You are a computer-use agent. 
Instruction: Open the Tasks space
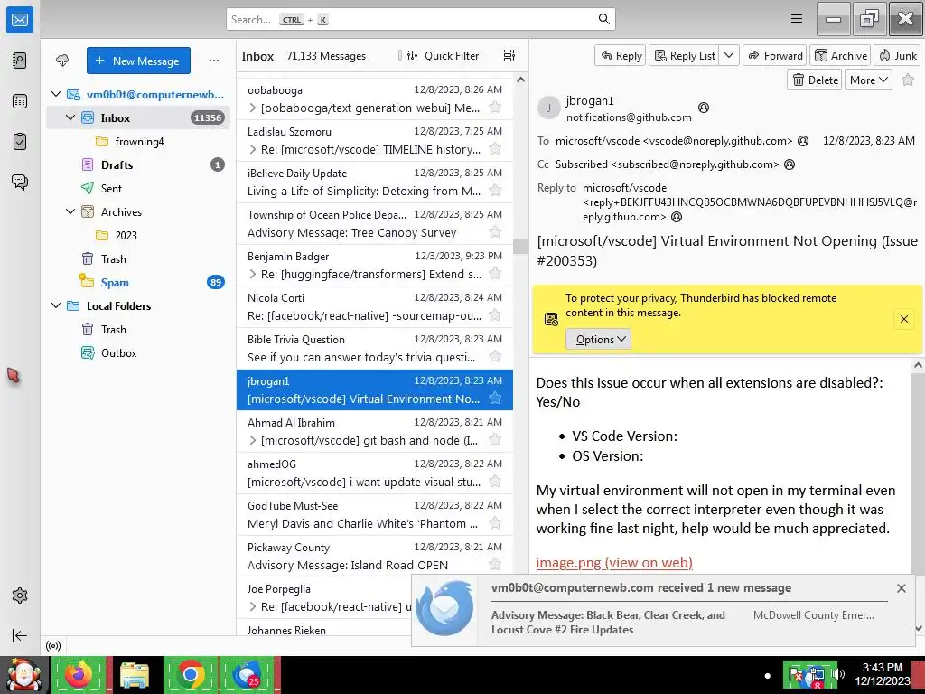point(20,142)
